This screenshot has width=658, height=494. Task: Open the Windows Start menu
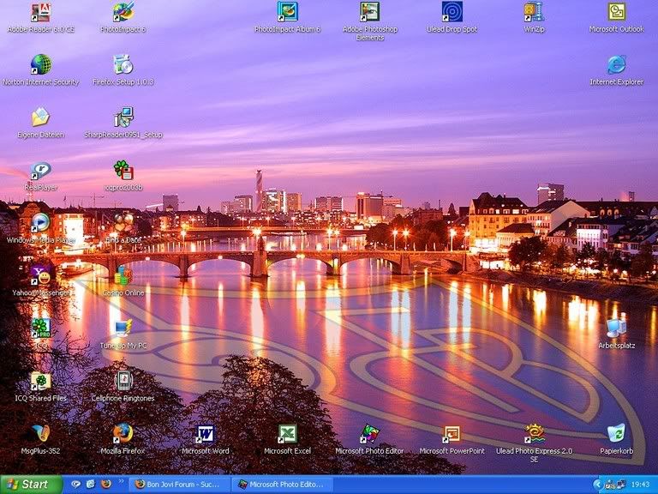pyautogui.click(x=32, y=485)
